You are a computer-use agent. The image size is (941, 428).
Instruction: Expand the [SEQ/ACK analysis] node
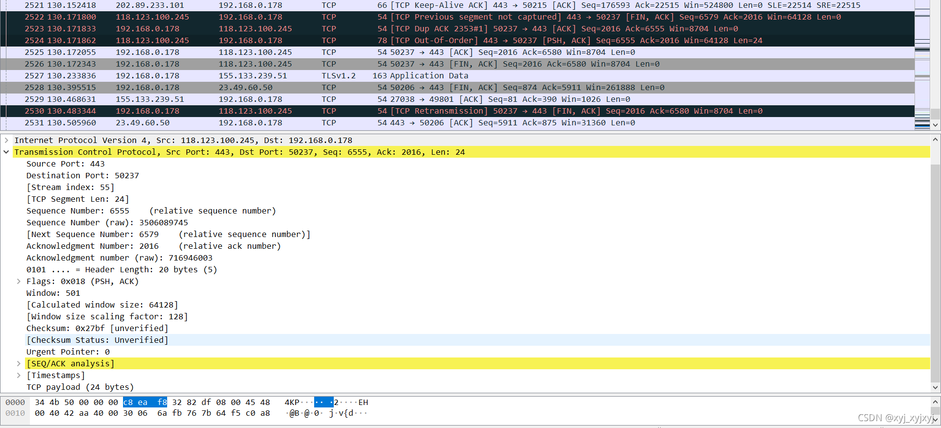point(19,363)
